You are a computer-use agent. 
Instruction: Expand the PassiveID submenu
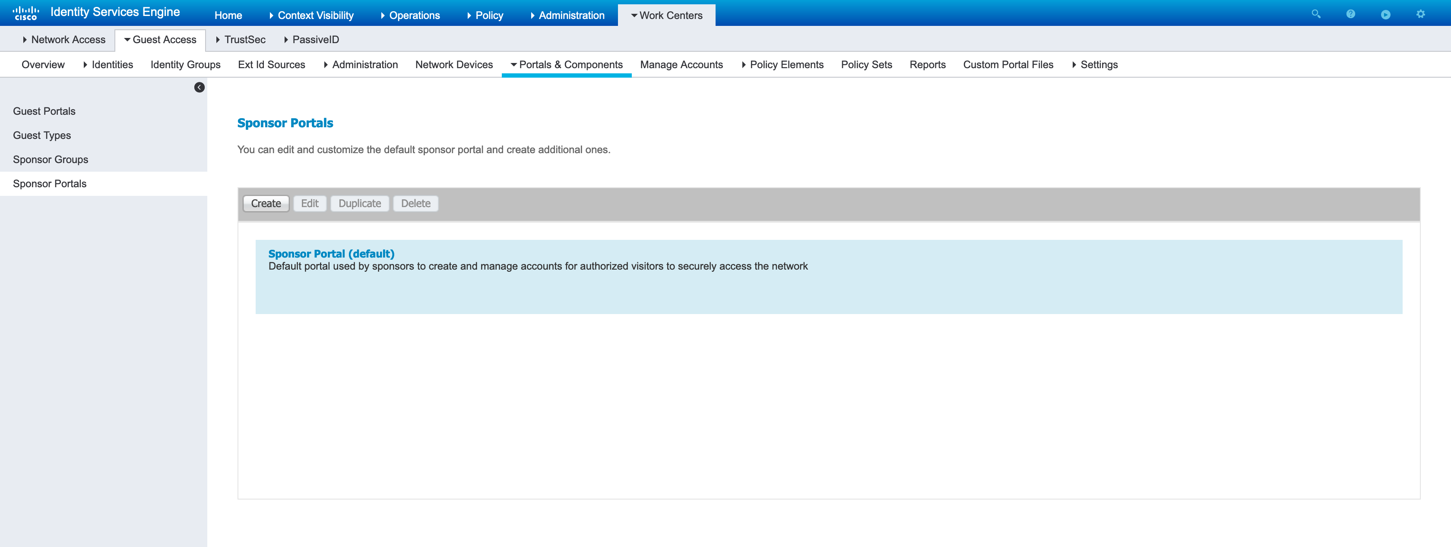click(x=311, y=39)
